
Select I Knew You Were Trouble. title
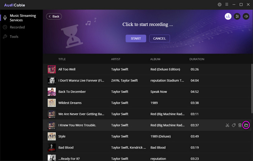click(x=77, y=125)
